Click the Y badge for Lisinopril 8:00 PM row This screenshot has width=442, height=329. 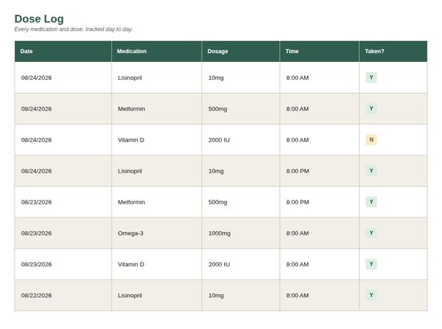tap(371, 170)
